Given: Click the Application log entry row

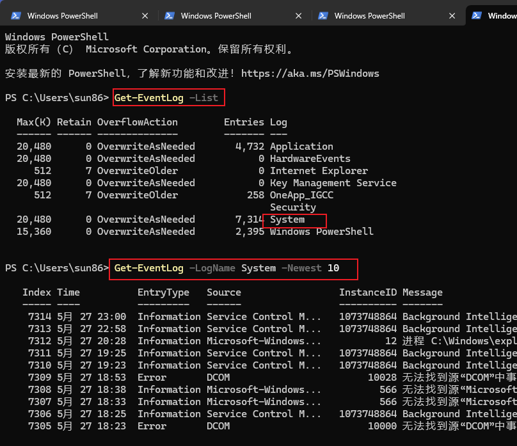Looking at the screenshot, I should (x=301, y=146).
